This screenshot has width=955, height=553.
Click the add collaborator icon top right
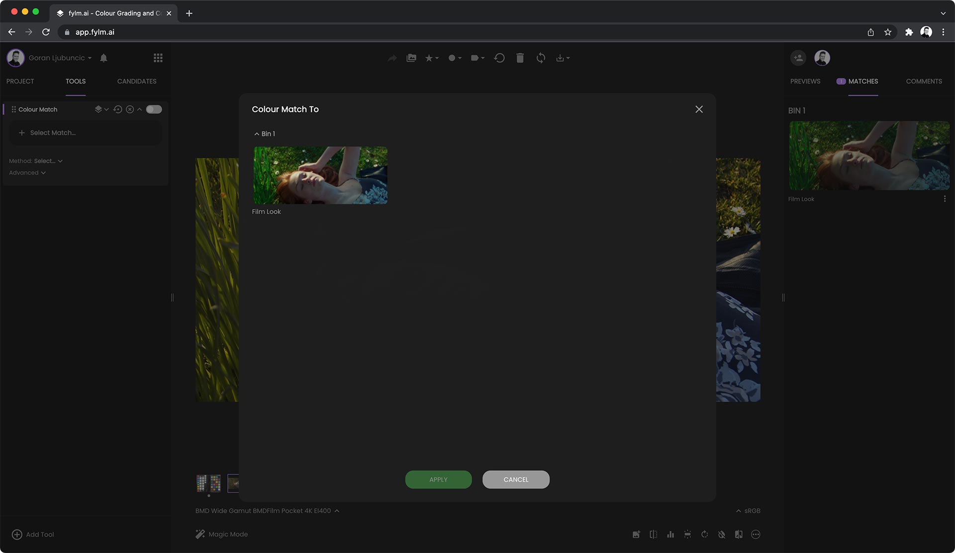point(798,58)
